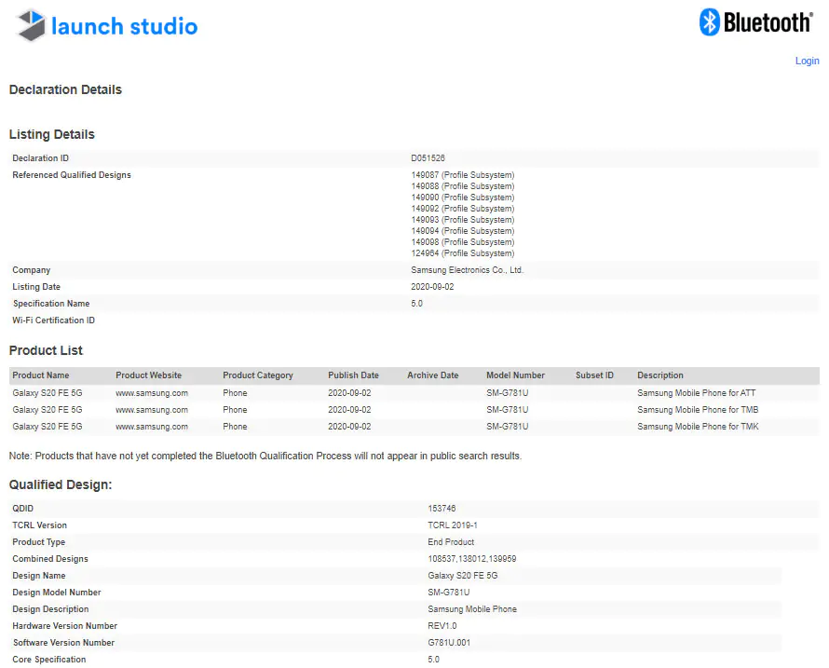
Task: Click the Launch Studio logo icon
Action: click(32, 25)
